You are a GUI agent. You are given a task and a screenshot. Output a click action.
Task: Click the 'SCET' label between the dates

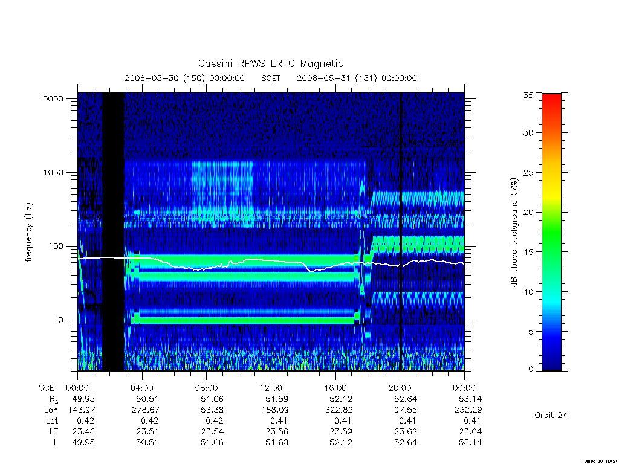[271, 78]
